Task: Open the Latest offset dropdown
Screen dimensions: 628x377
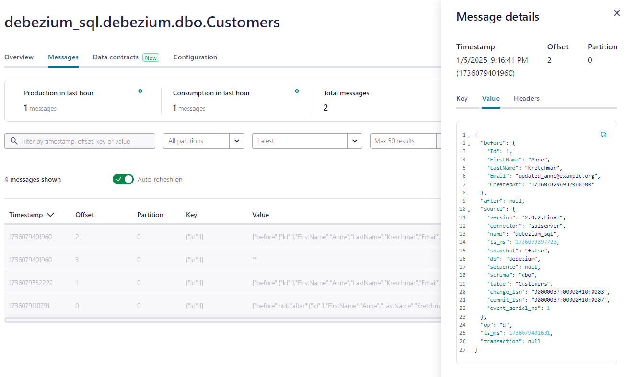Action: [x=307, y=141]
